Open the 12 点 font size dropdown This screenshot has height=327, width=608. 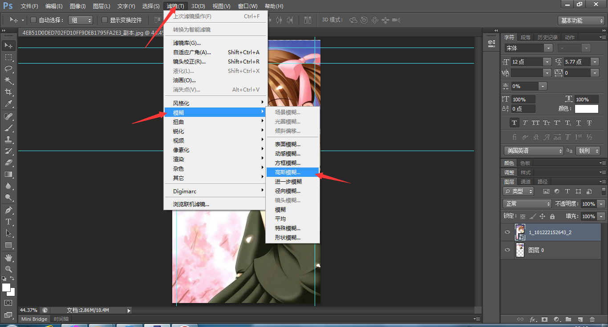pyautogui.click(x=547, y=62)
